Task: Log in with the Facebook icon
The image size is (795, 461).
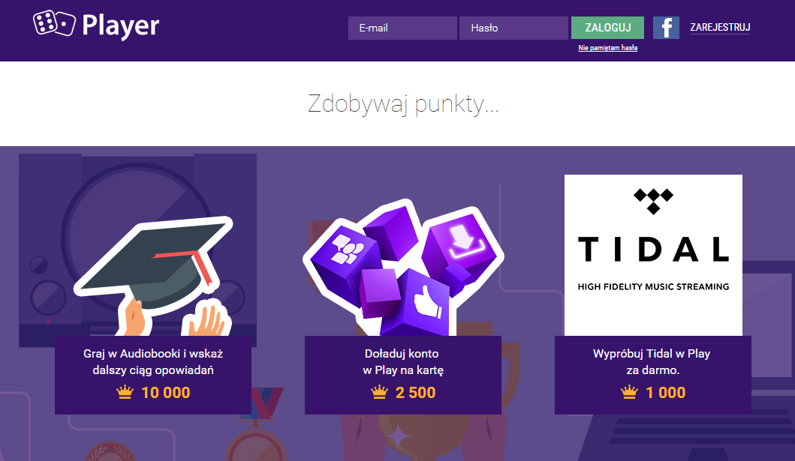Action: tap(666, 28)
